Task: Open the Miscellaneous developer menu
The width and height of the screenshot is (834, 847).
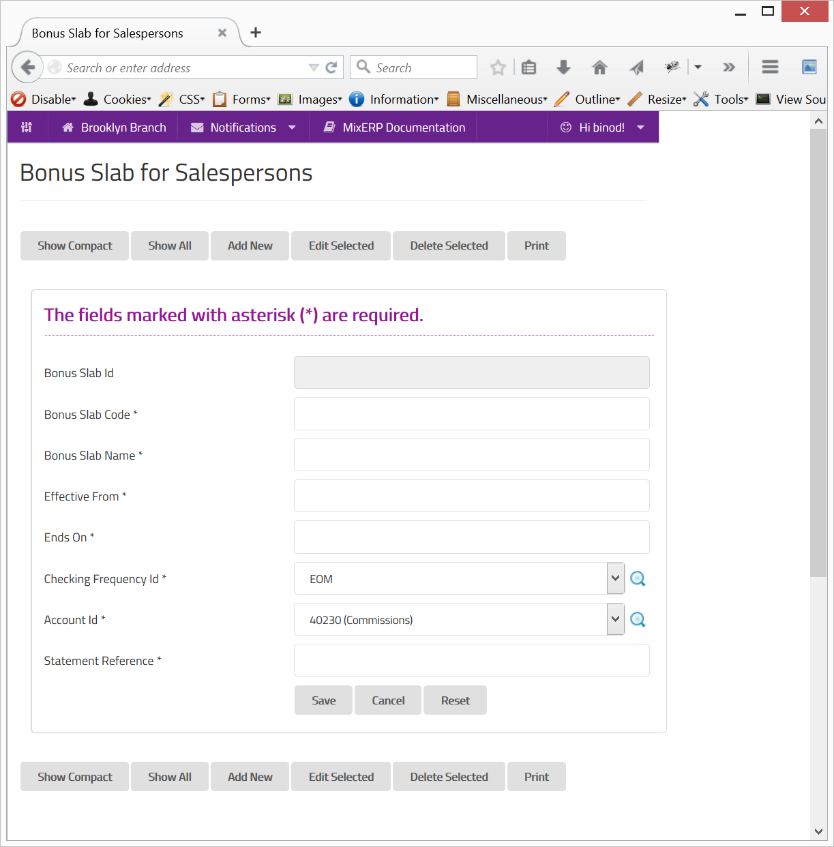Action: click(x=497, y=100)
